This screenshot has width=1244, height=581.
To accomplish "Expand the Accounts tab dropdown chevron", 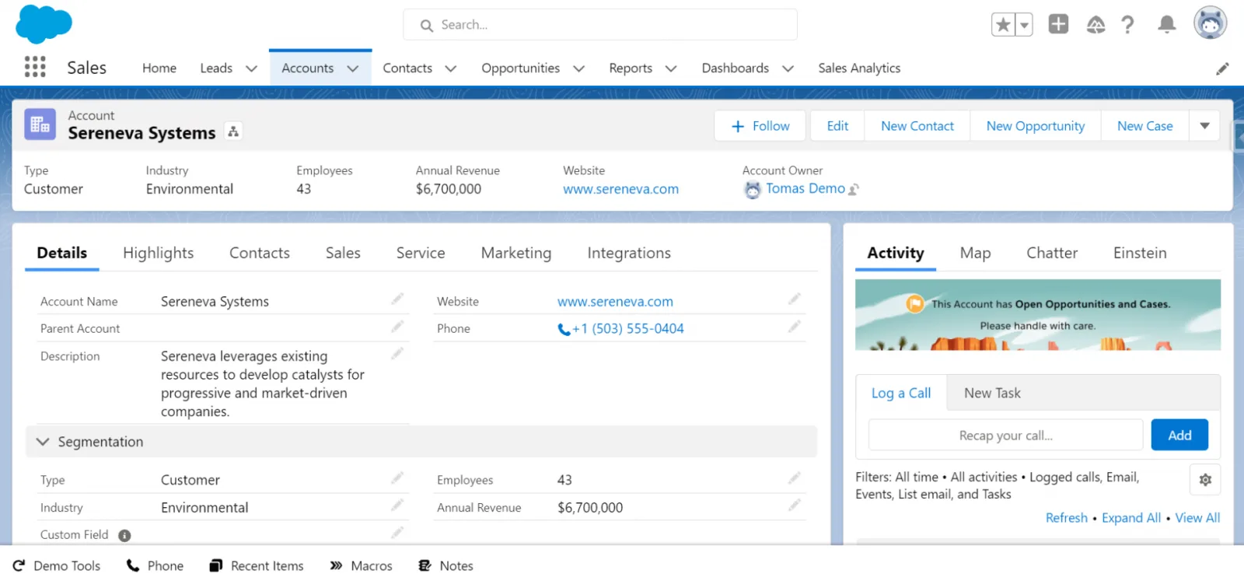I will coord(353,68).
